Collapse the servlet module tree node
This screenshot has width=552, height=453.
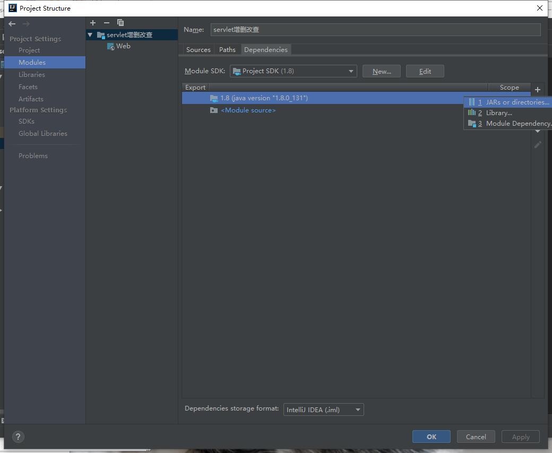[x=90, y=35]
